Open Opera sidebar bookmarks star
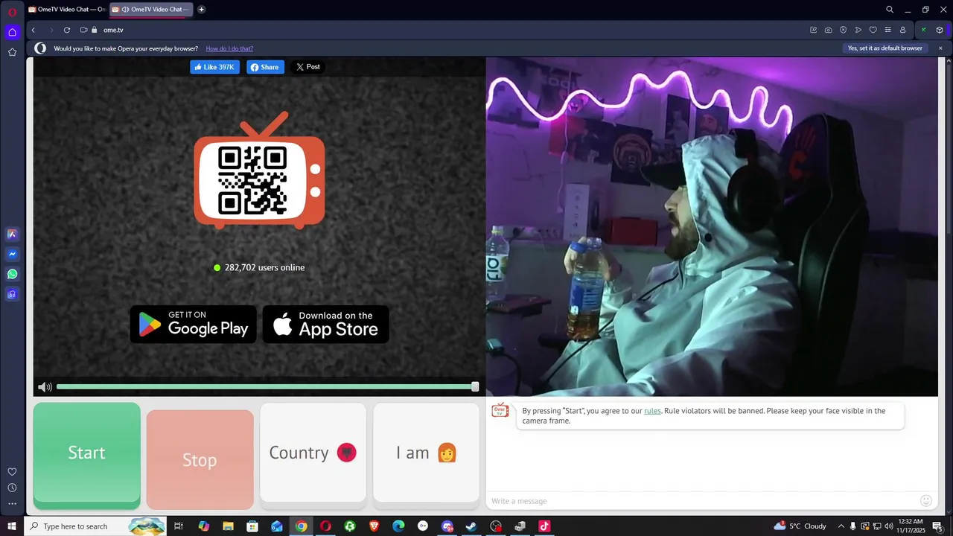 tap(12, 52)
